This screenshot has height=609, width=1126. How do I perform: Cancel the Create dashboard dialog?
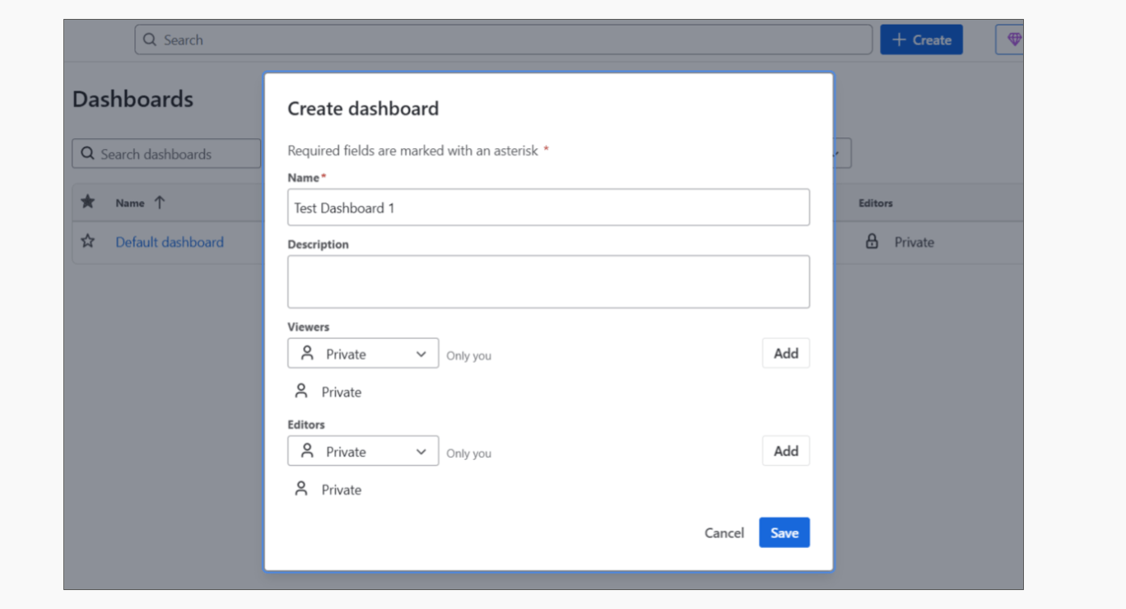point(724,533)
